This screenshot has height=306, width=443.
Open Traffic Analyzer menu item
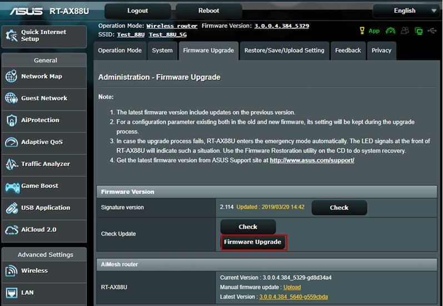click(44, 164)
